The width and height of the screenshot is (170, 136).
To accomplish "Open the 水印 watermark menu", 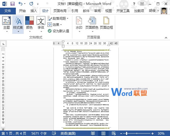I will coord(79,24).
